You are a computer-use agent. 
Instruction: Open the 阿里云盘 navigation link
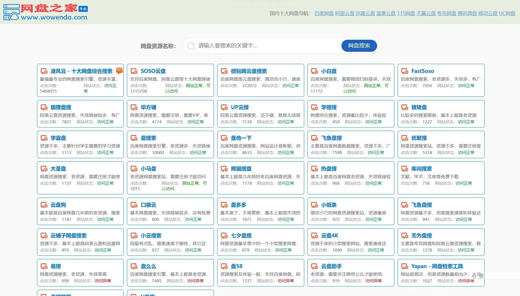coord(344,13)
